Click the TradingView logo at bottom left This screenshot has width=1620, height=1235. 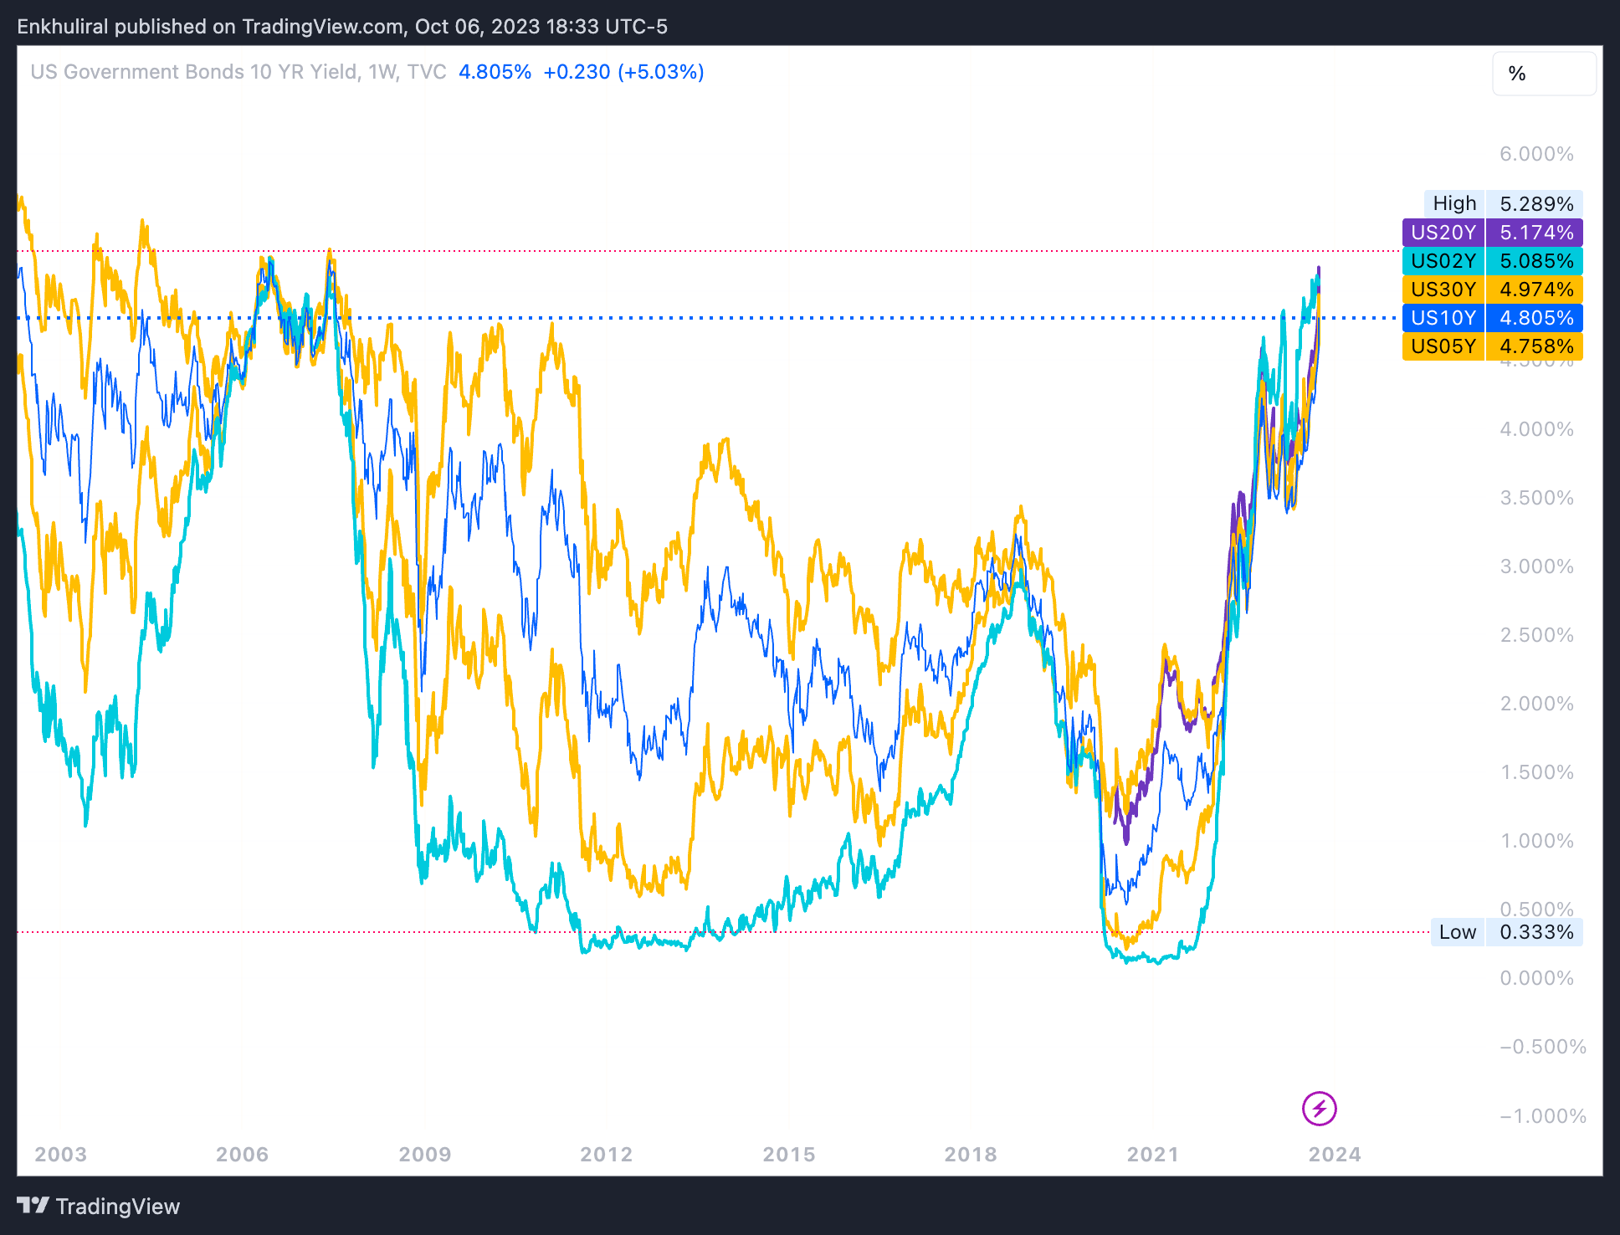pyautogui.click(x=98, y=1206)
